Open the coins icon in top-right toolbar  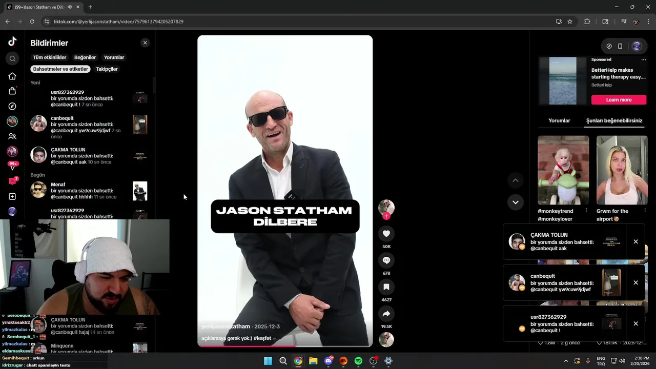tap(609, 46)
